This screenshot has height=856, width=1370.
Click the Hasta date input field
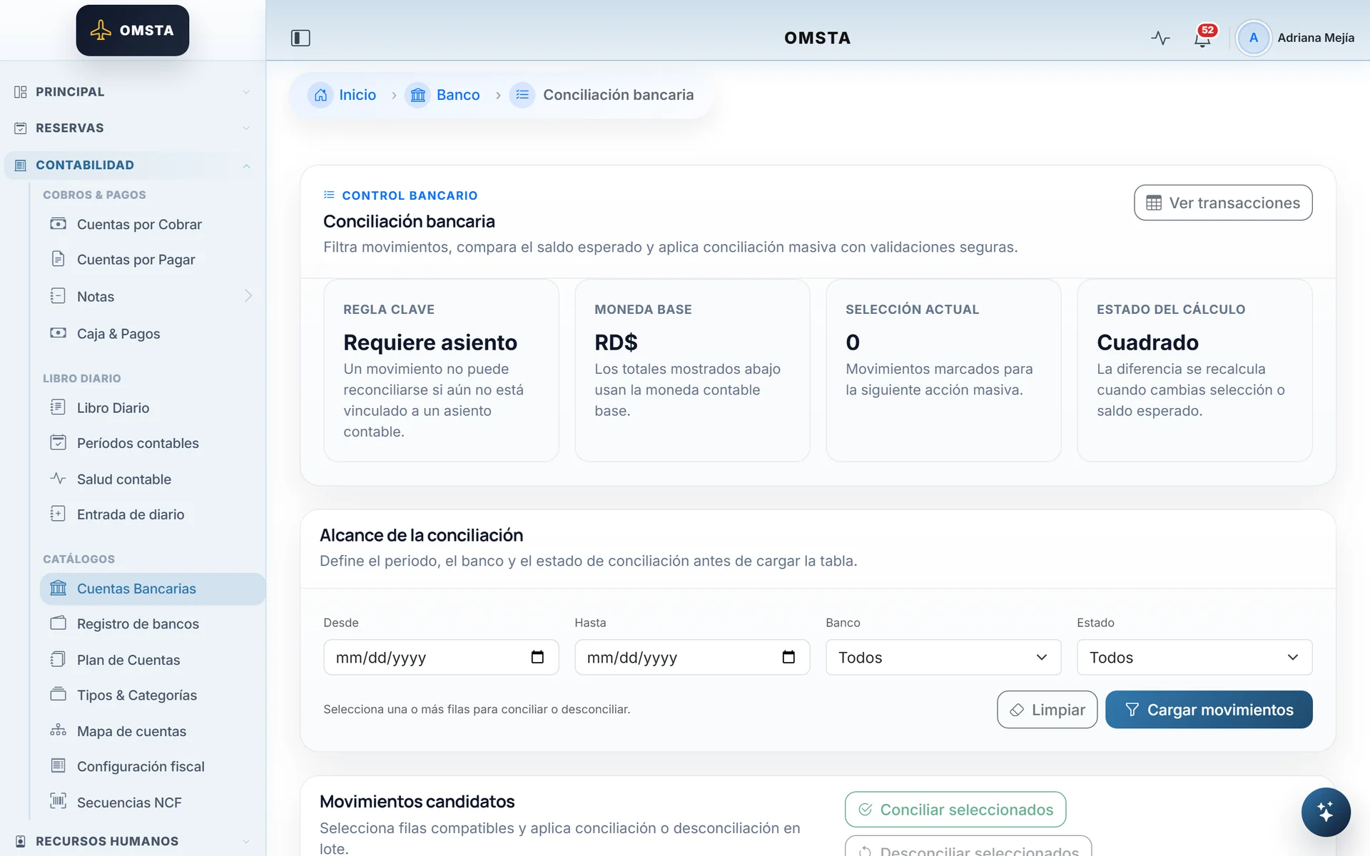(692, 657)
